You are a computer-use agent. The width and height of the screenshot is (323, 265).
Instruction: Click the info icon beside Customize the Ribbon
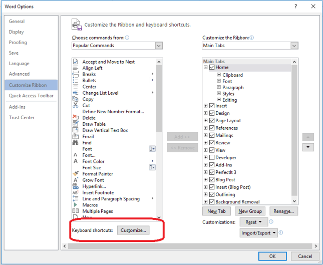pyautogui.click(x=252, y=38)
